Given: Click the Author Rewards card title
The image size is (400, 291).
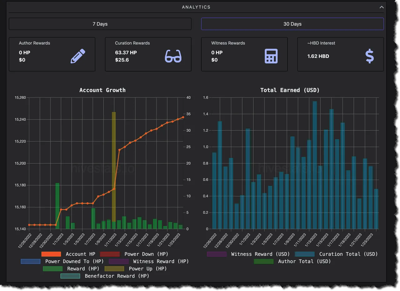Looking at the screenshot, I should point(34,43).
